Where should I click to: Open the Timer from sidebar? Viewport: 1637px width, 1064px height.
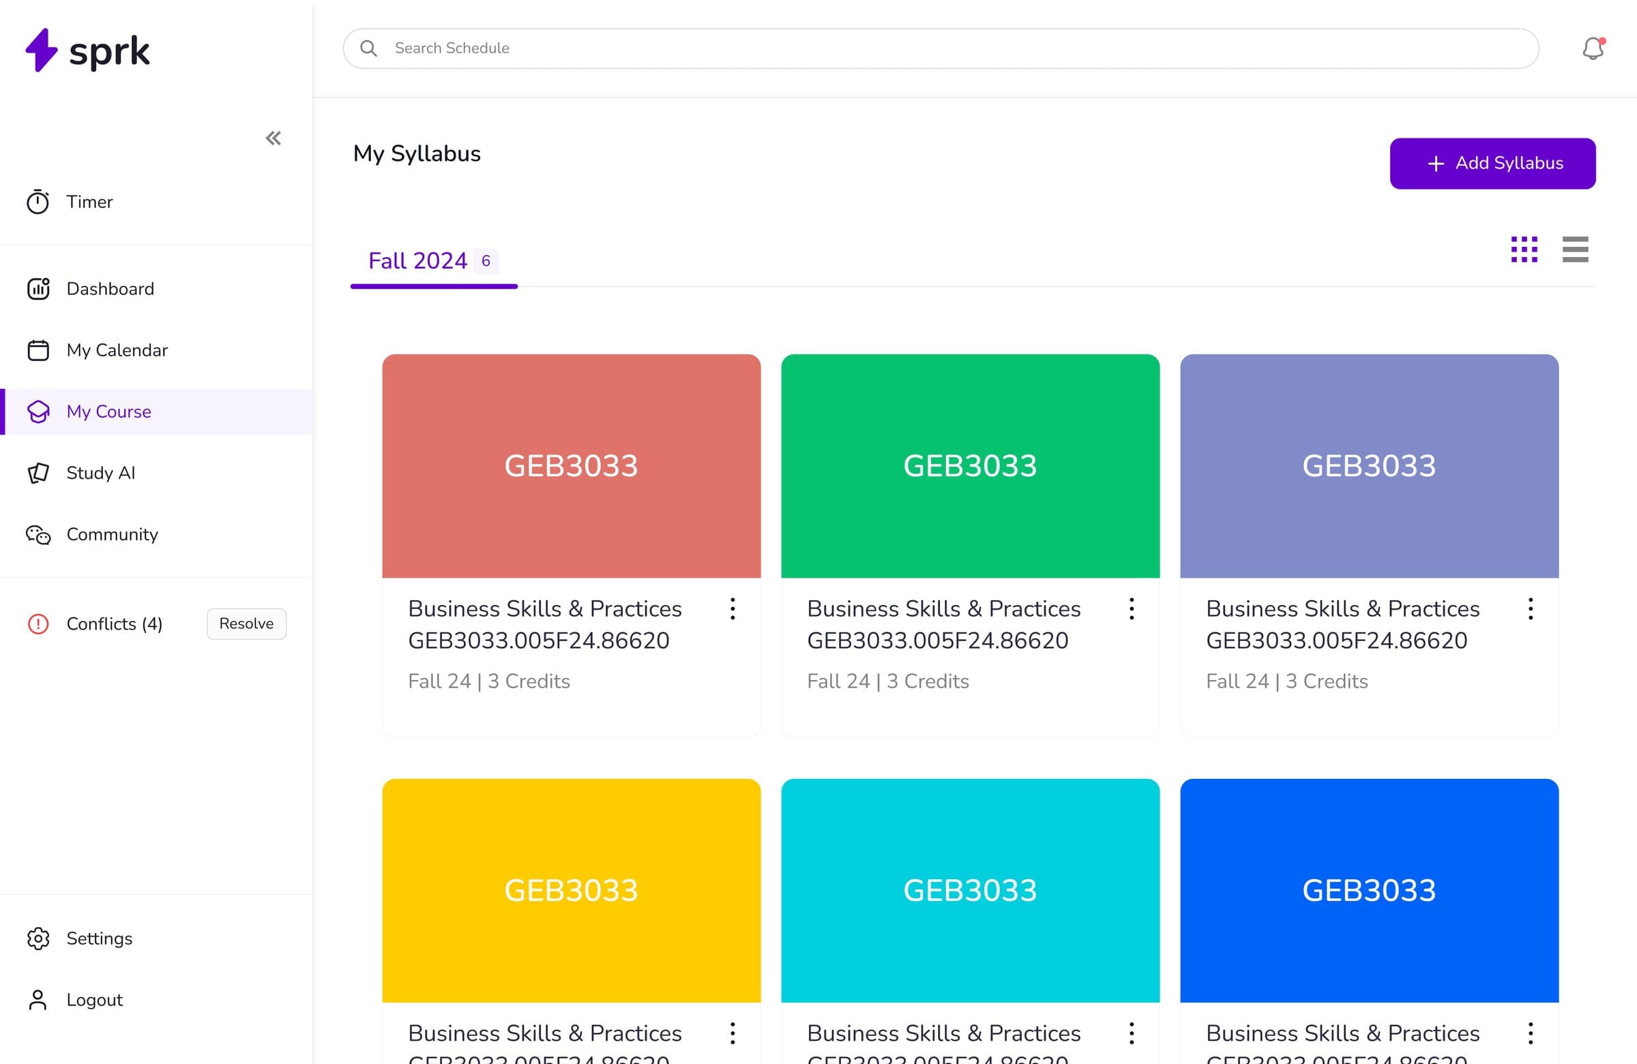89,202
